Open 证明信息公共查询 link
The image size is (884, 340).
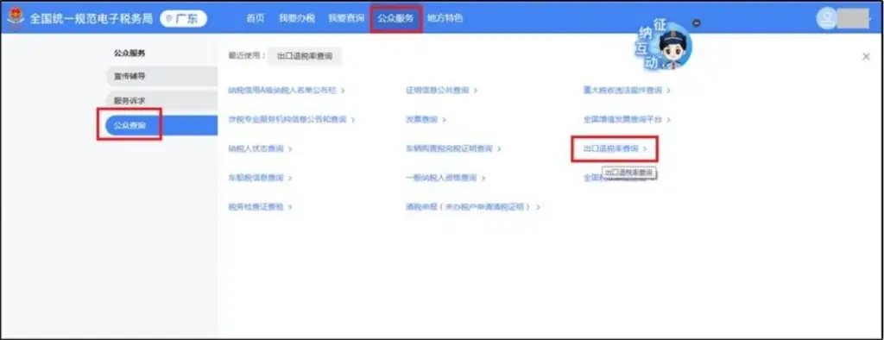click(441, 91)
